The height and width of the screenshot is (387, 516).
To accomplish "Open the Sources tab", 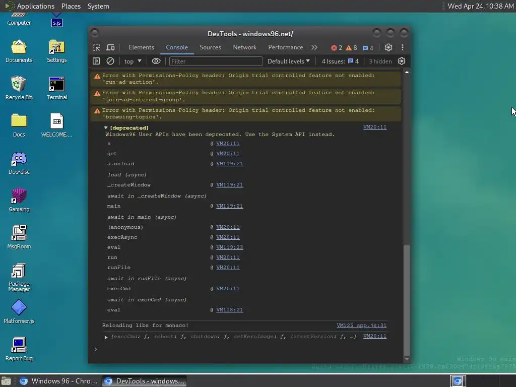I will point(210,47).
